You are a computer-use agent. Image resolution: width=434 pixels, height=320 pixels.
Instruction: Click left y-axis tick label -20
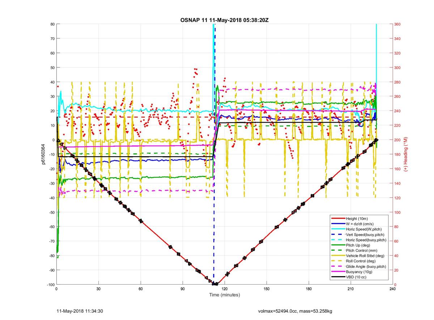tap(51, 169)
